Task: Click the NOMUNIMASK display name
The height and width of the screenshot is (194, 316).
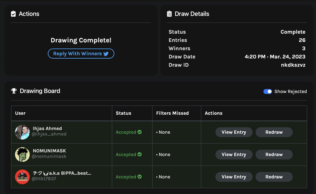Action: pyautogui.click(x=50, y=151)
